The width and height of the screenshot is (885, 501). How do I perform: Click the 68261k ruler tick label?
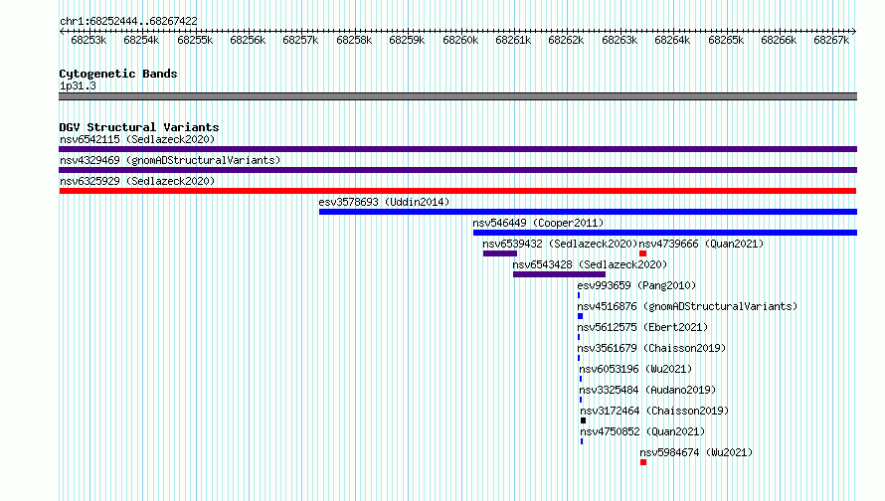coord(513,41)
